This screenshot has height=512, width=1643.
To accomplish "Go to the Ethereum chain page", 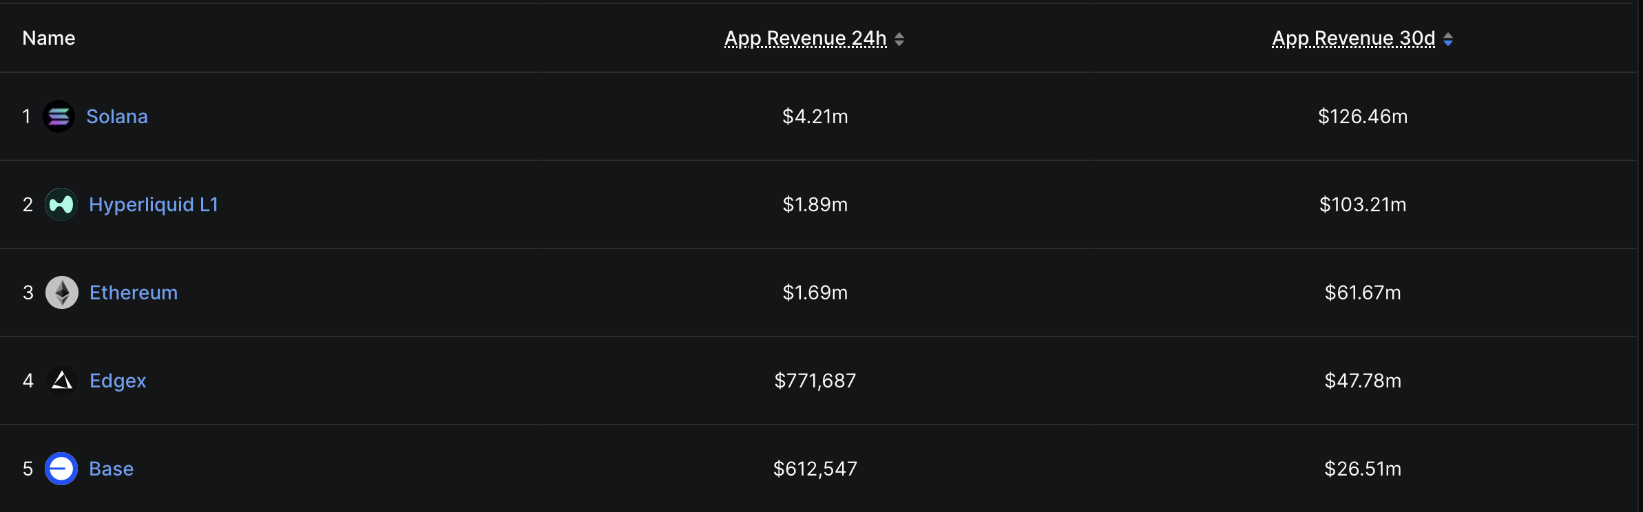I will (134, 292).
